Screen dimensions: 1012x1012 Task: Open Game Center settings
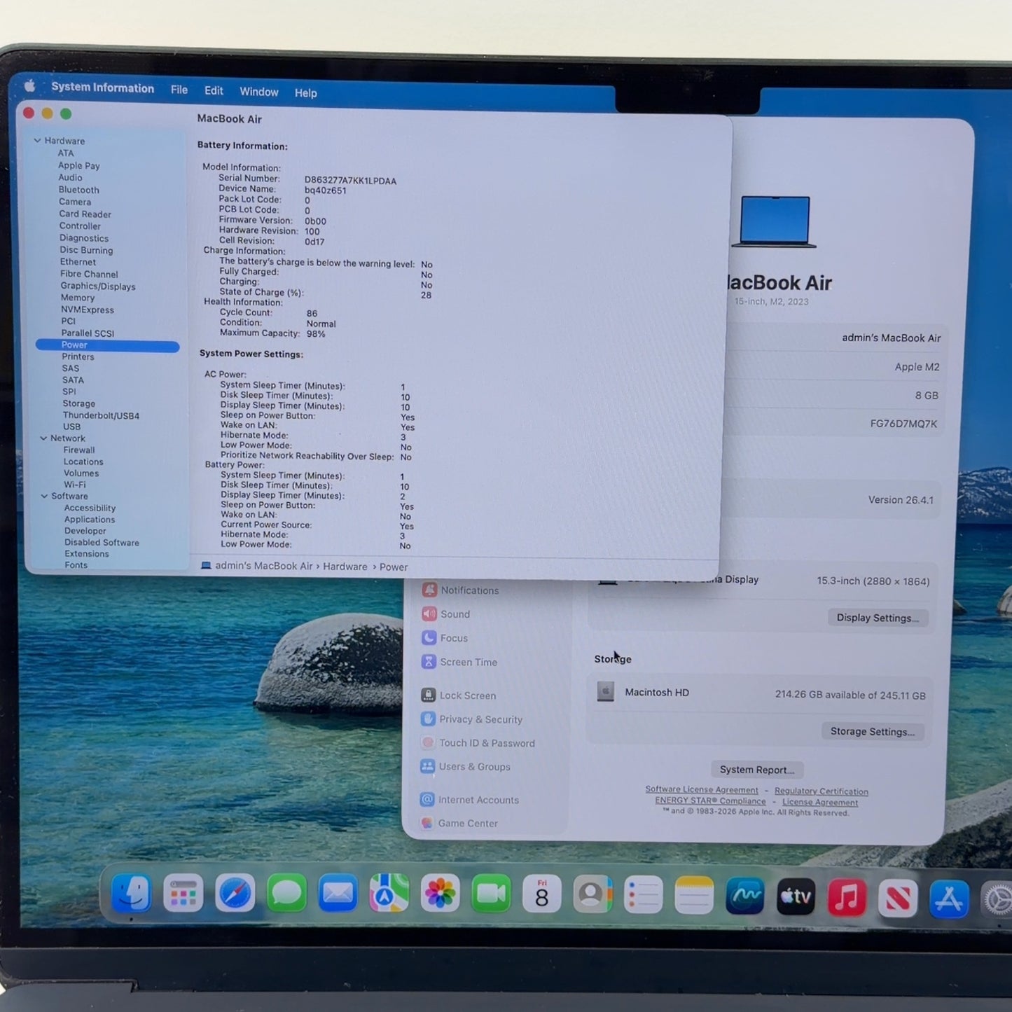click(x=459, y=824)
